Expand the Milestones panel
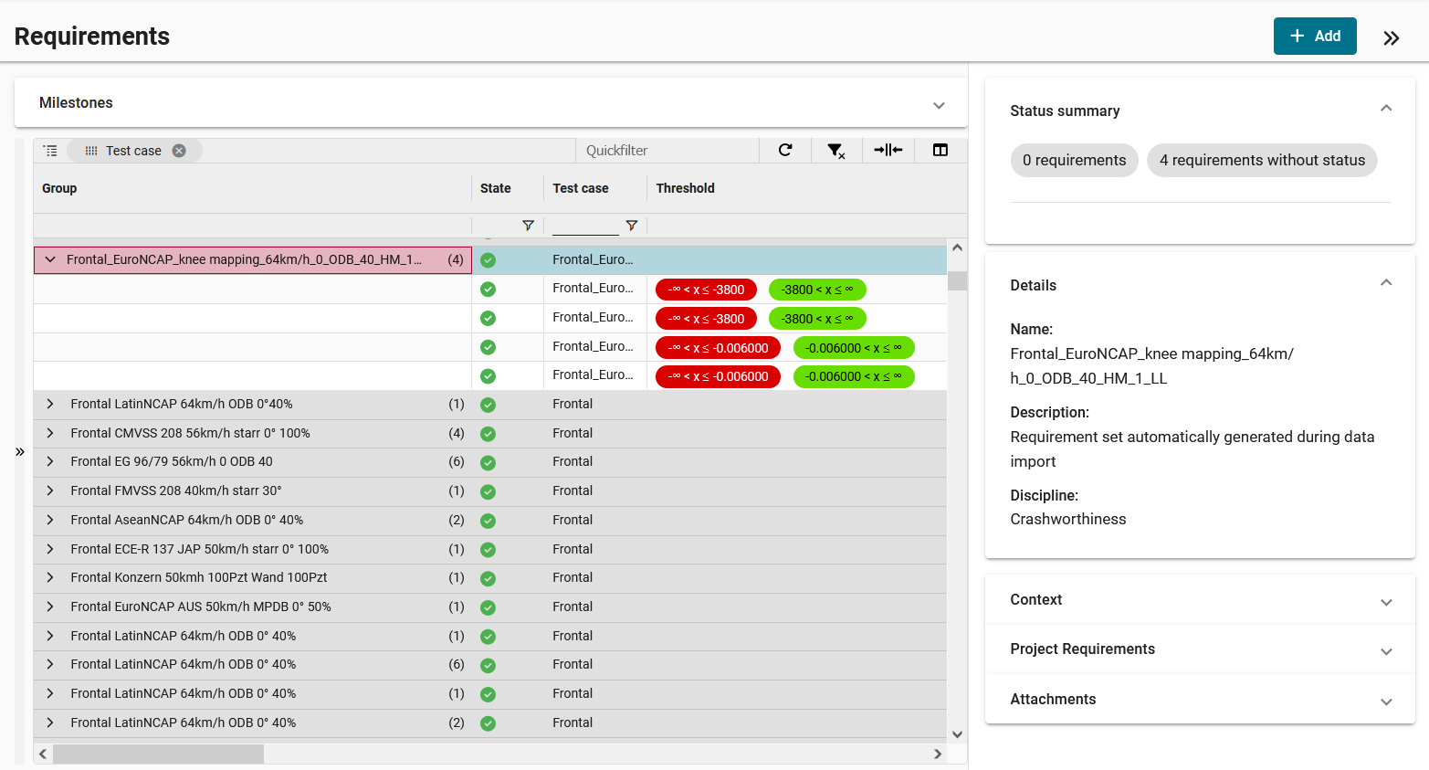Image resolution: width=1429 pixels, height=770 pixels. pos(939,104)
